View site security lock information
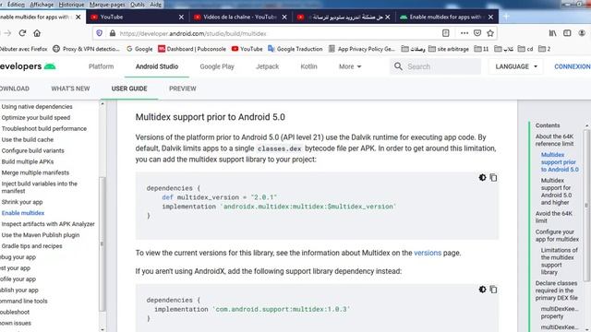The width and height of the screenshot is (591, 332). point(113,33)
